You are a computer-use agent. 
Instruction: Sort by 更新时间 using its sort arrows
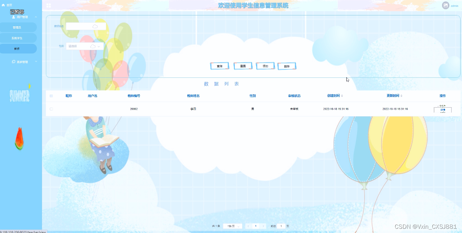coord(402,96)
